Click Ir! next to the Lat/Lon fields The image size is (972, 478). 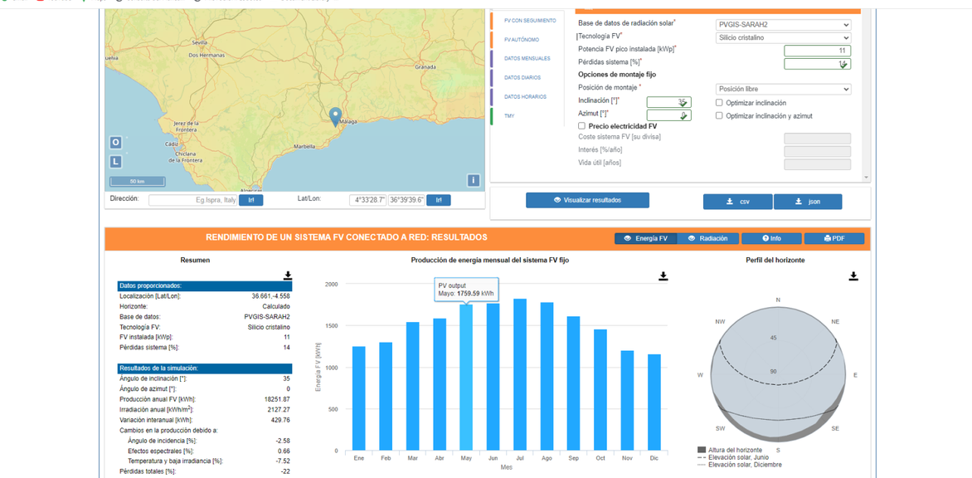tap(438, 200)
